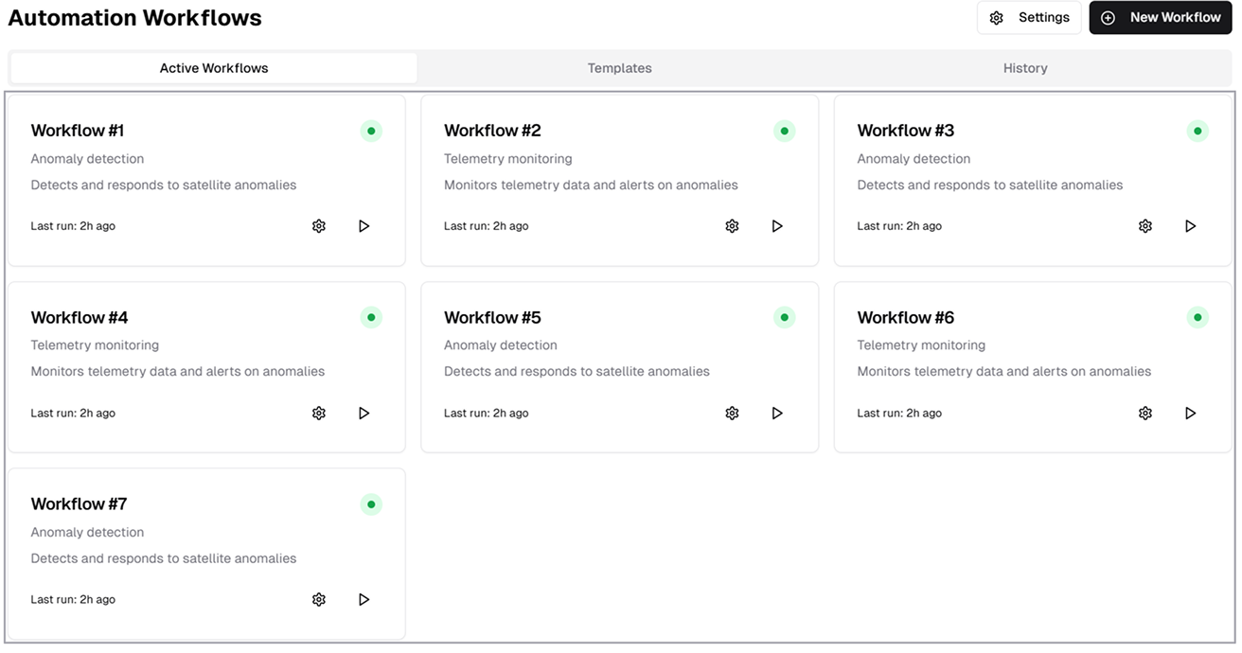
Task: Open settings gear for Workflow #2
Action: [x=732, y=226]
